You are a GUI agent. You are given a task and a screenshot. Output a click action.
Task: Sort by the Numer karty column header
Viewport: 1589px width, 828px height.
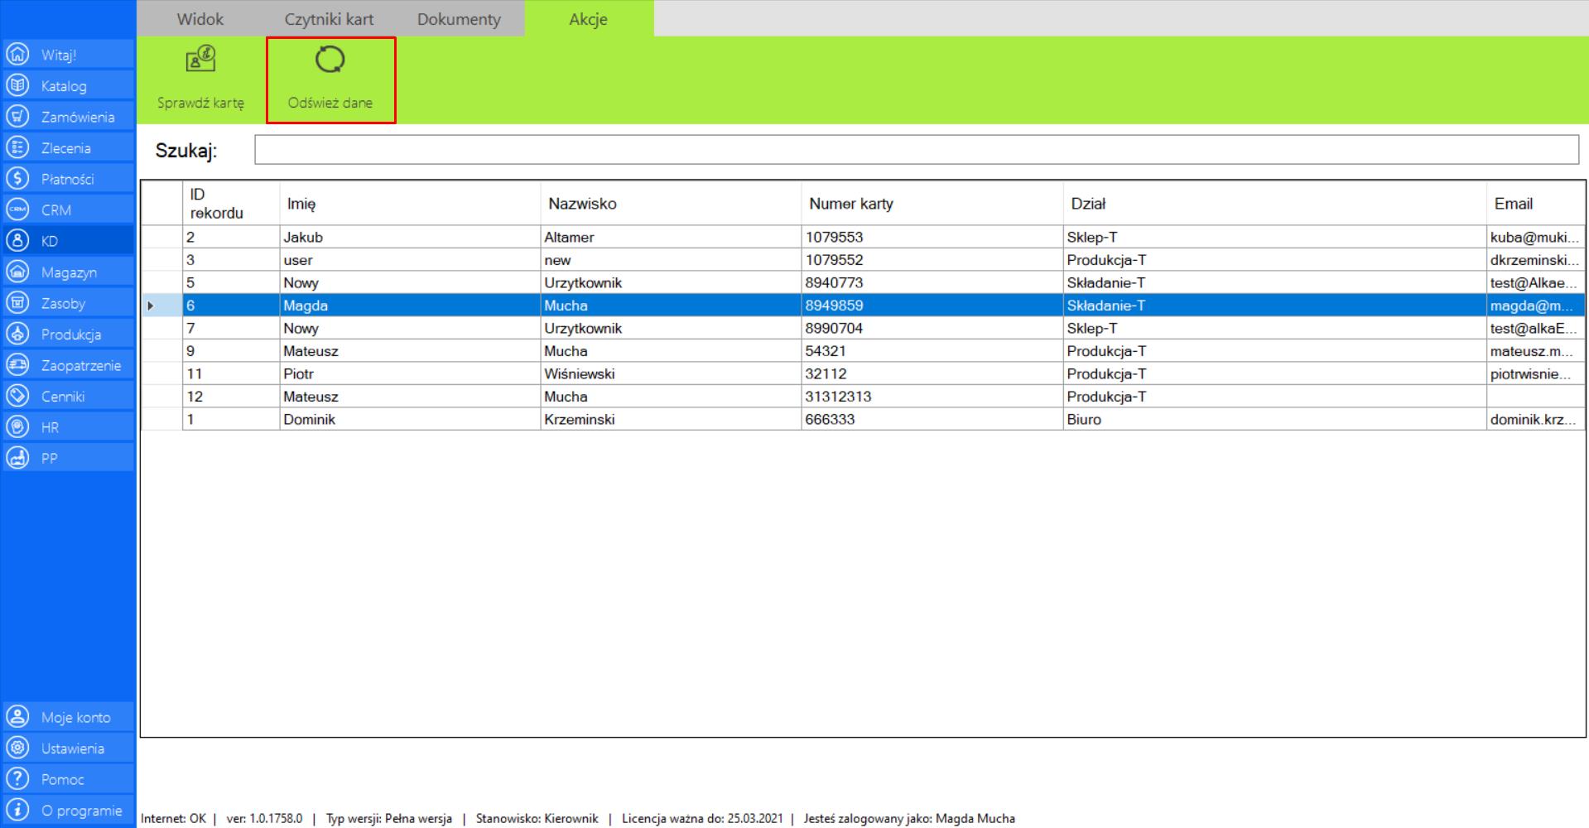coord(932,204)
